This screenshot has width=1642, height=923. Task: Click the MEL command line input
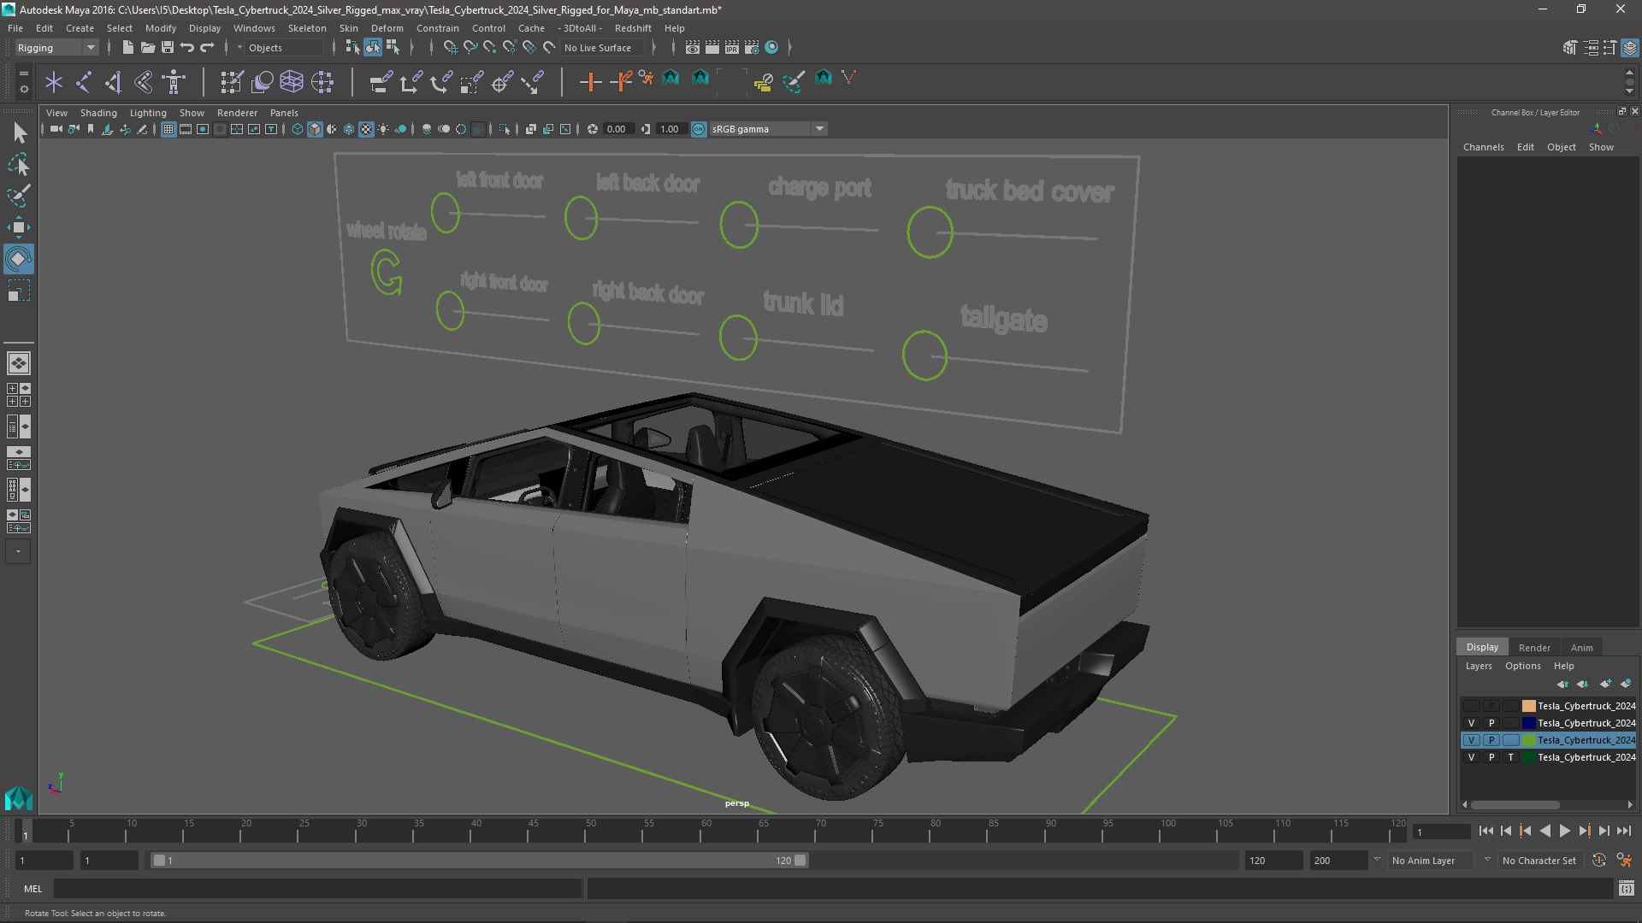pyautogui.click(x=318, y=889)
